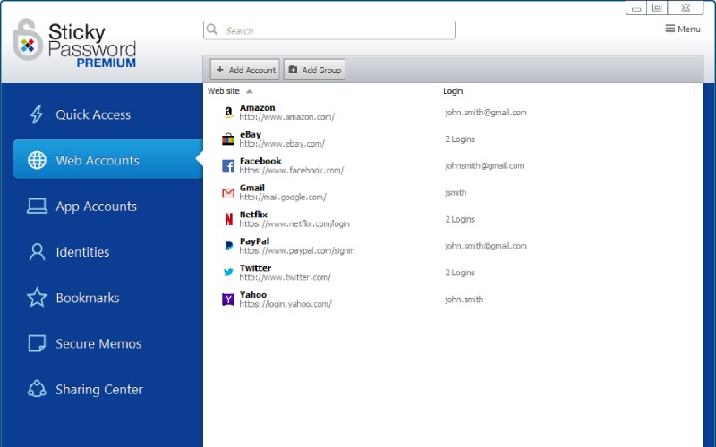This screenshot has height=447, width=716.
Task: Click the Sharing Center icon
Action: coord(37,389)
